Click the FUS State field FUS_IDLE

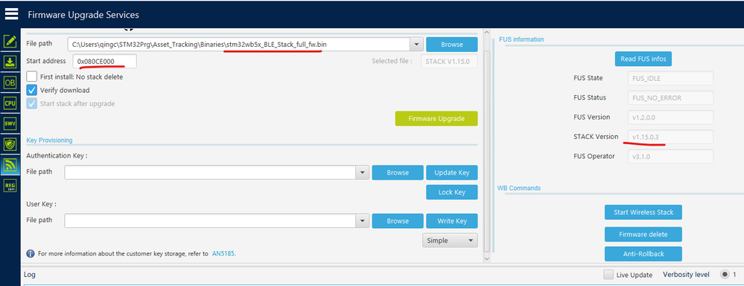[670, 78]
